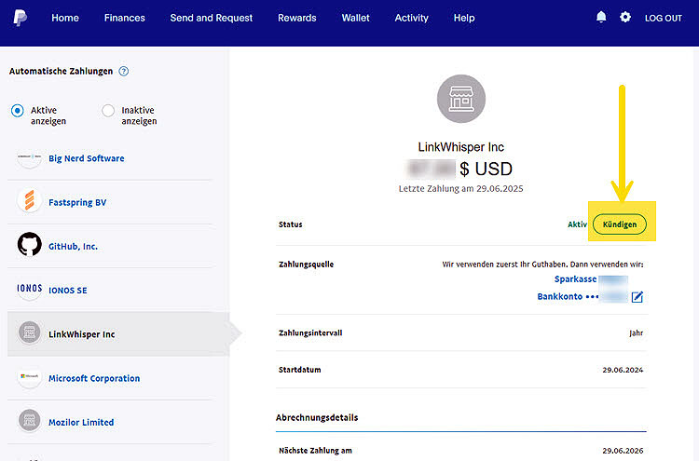Open the Wallet menu
The image size is (699, 461).
[x=355, y=18]
